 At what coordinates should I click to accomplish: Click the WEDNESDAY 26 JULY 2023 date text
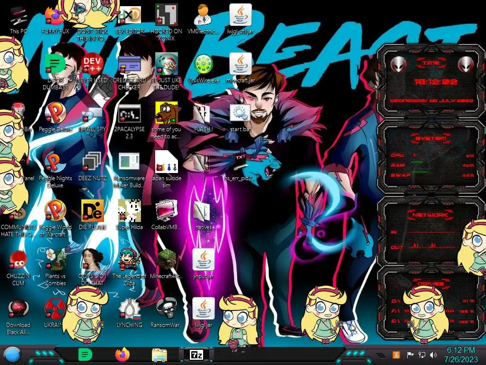pyautogui.click(x=431, y=101)
